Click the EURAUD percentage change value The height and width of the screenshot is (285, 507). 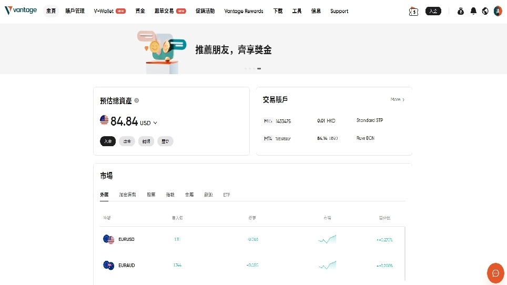[384, 266]
